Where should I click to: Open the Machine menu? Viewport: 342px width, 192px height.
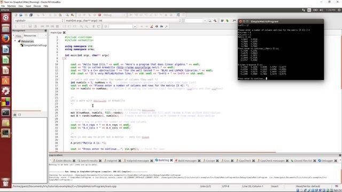tap(12, 6)
